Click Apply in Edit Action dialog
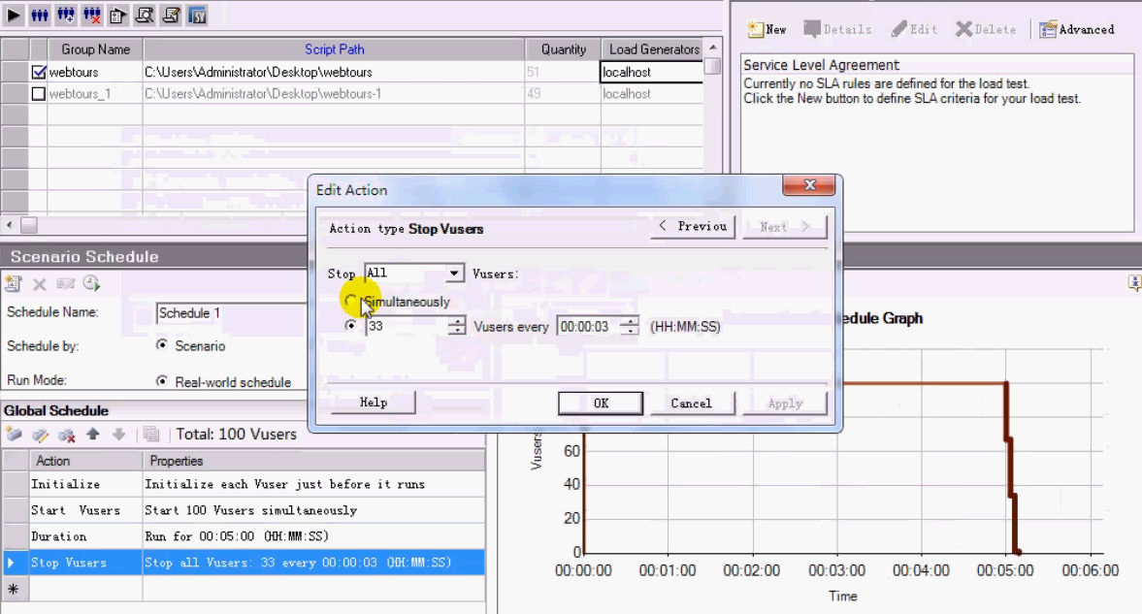Image resolution: width=1142 pixels, height=614 pixels. click(785, 403)
